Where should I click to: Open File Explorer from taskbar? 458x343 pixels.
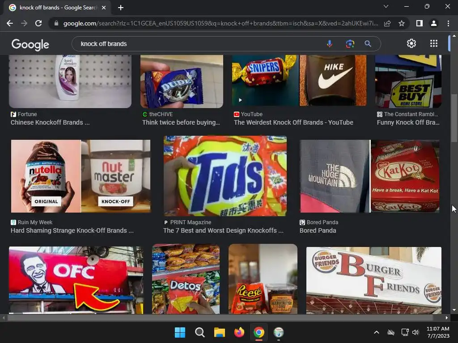[x=219, y=332]
